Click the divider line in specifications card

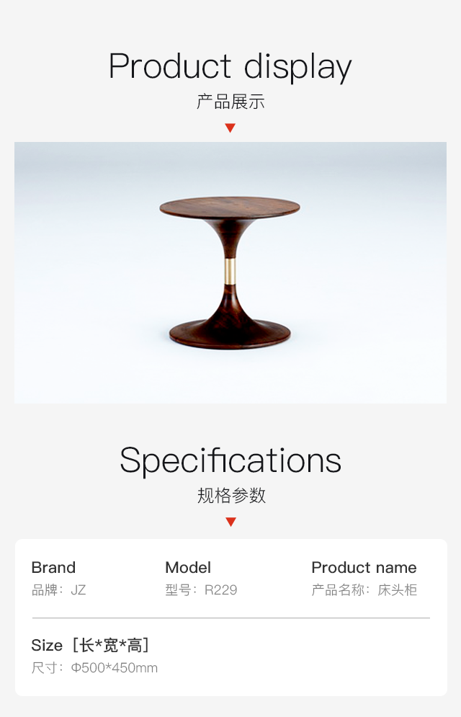click(x=231, y=618)
